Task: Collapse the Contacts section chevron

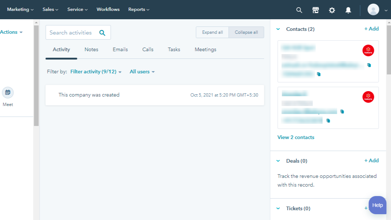Action: pyautogui.click(x=278, y=29)
